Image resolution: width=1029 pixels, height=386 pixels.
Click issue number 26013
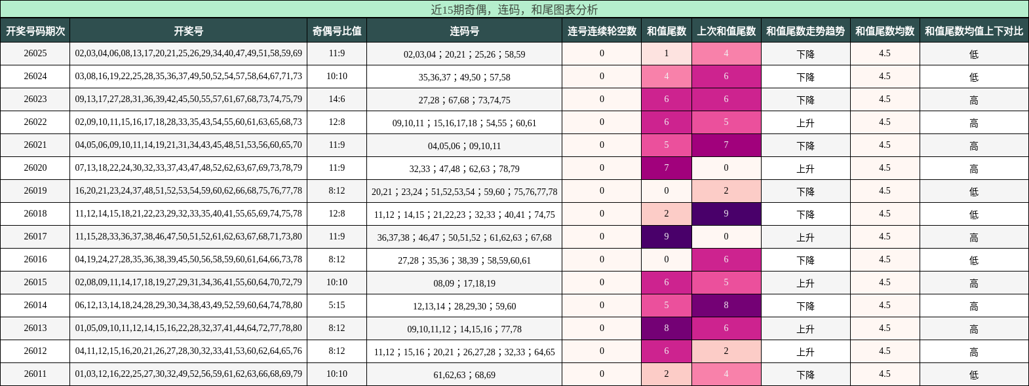(35, 328)
